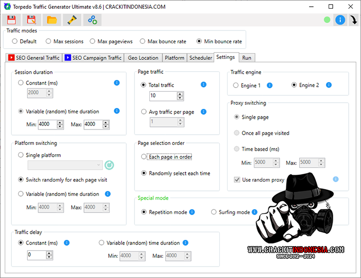Enable the Max sessions traffic mode
Viewport: 361px width, 278px height.
pos(48,41)
